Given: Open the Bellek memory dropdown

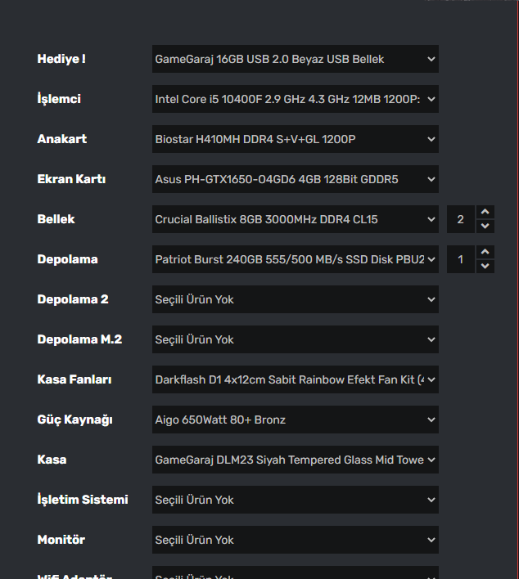Looking at the screenshot, I should click(296, 219).
